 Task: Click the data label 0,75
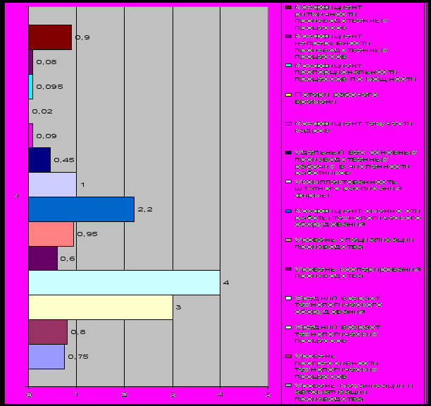coord(78,357)
